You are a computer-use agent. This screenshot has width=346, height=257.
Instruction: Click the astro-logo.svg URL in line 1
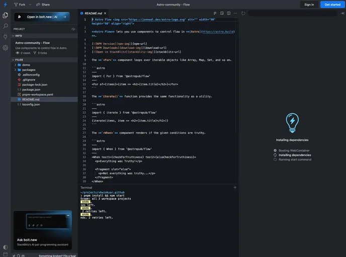(x=157, y=20)
